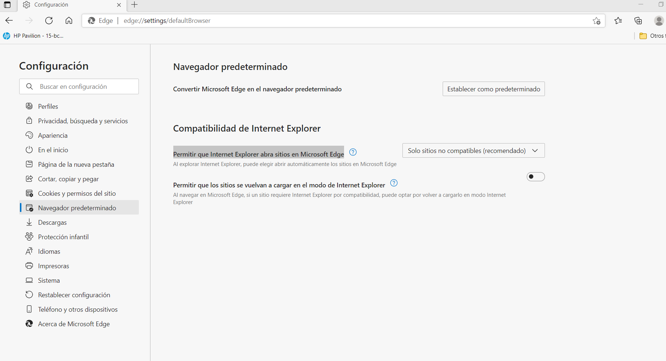The image size is (666, 361).
Task: Expand the Solo sitios no compatibles dropdown
Action: (x=473, y=150)
